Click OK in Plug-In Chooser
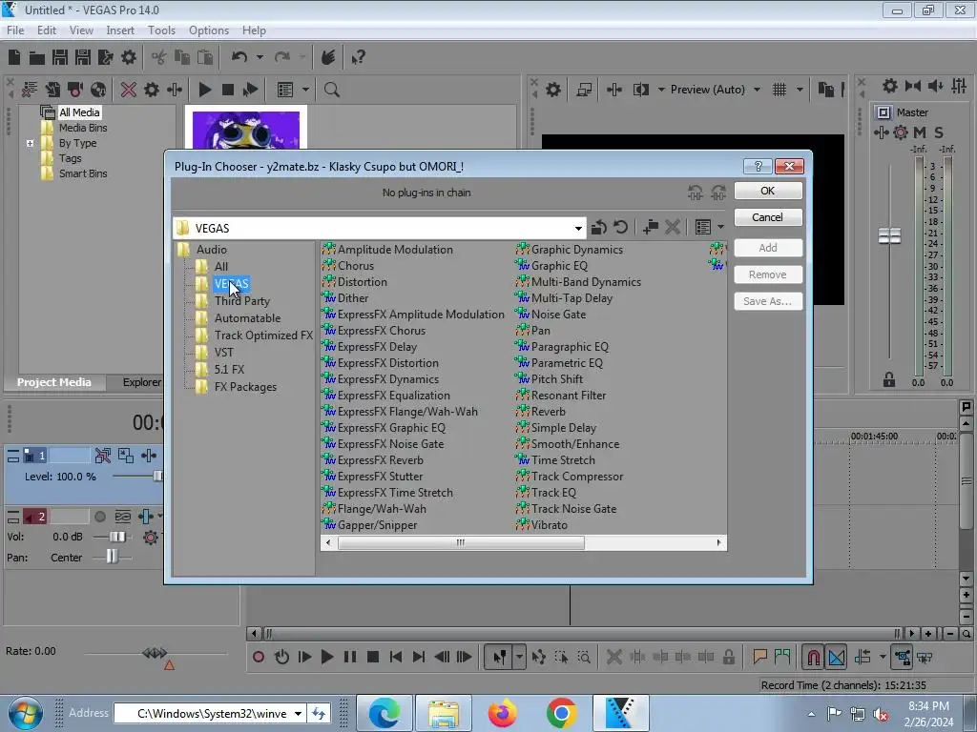This screenshot has height=732, width=977. 768,191
